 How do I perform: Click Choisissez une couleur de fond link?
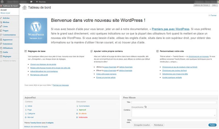click(174, 71)
